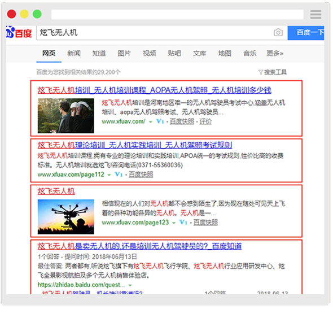Expand dropdown arrow after www.xfuav.com/
The height and width of the screenshot is (322, 333).
(150, 122)
